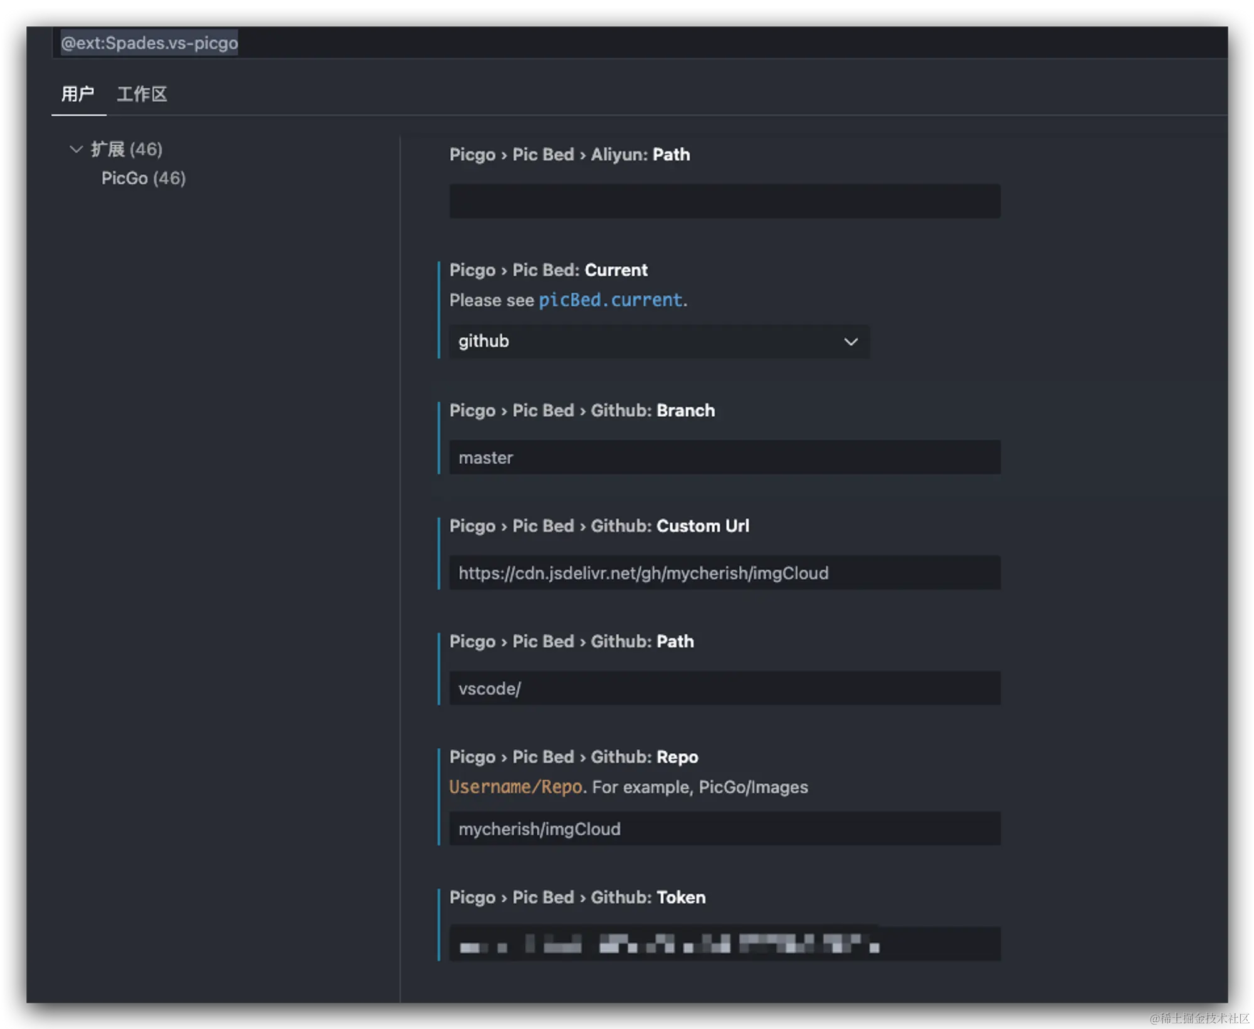
Task: Click the Github Branch field showing master
Action: [724, 457]
